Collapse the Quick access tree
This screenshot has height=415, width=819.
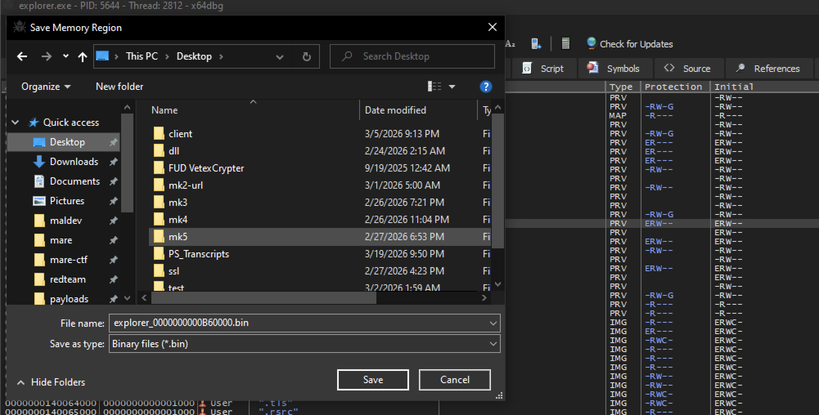pos(16,123)
